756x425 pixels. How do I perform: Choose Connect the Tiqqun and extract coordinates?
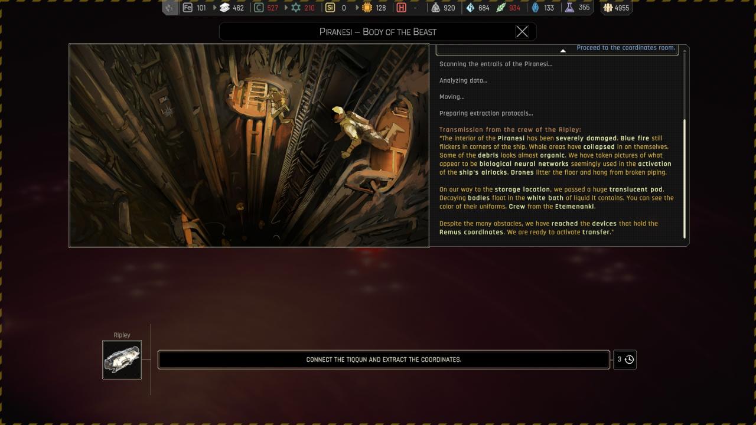(x=383, y=359)
